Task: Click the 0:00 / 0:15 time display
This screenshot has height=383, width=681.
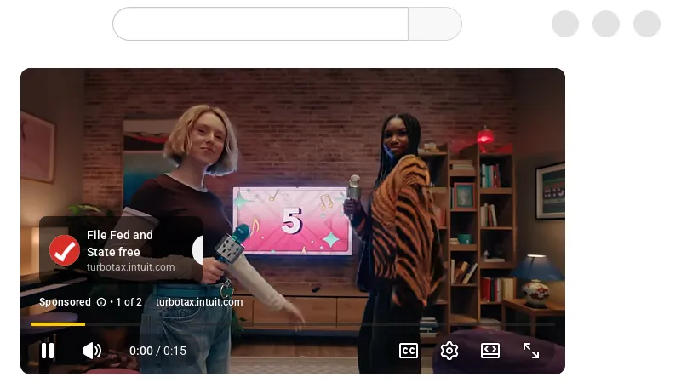Action: tap(157, 351)
